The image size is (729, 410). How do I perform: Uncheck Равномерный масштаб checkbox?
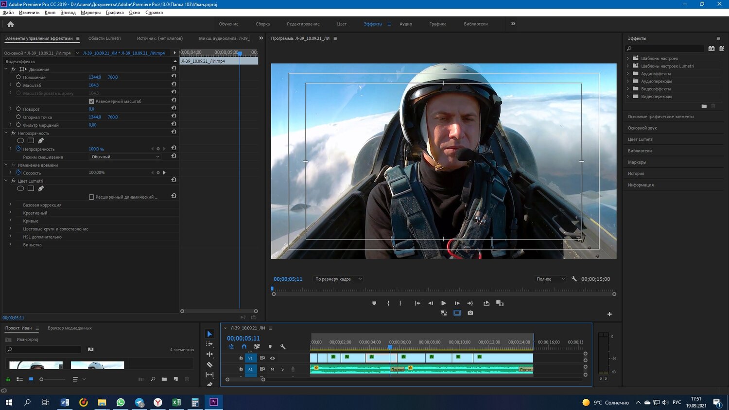[x=91, y=101]
